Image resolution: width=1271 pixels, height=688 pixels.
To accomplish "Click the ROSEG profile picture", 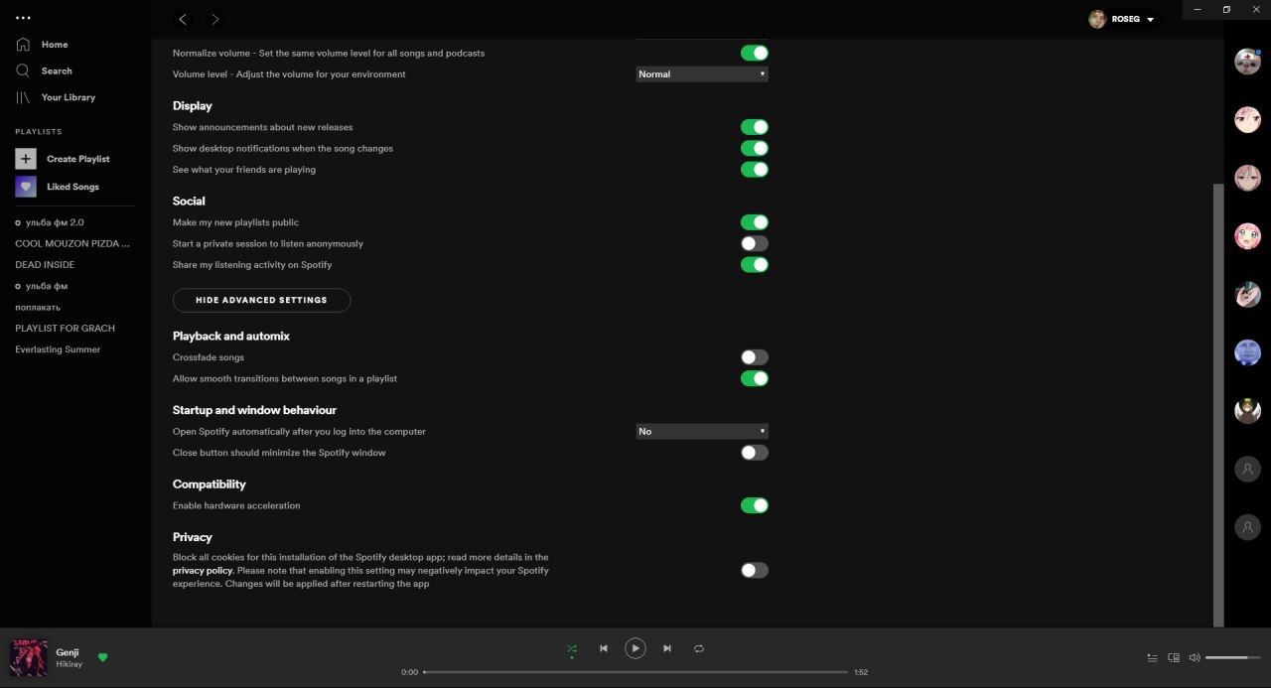I will [1097, 19].
